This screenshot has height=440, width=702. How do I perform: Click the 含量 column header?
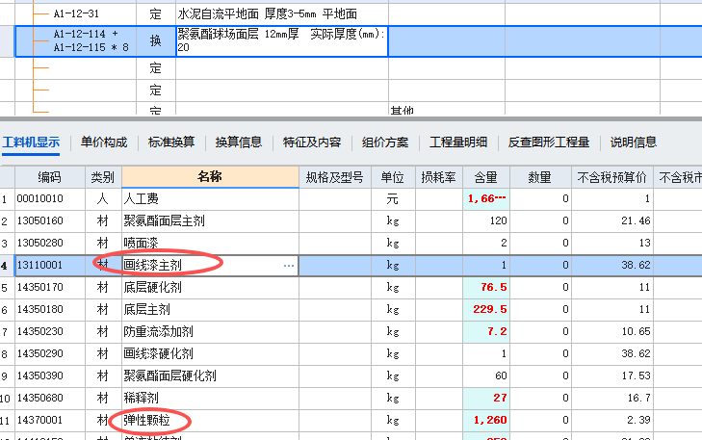coord(486,177)
